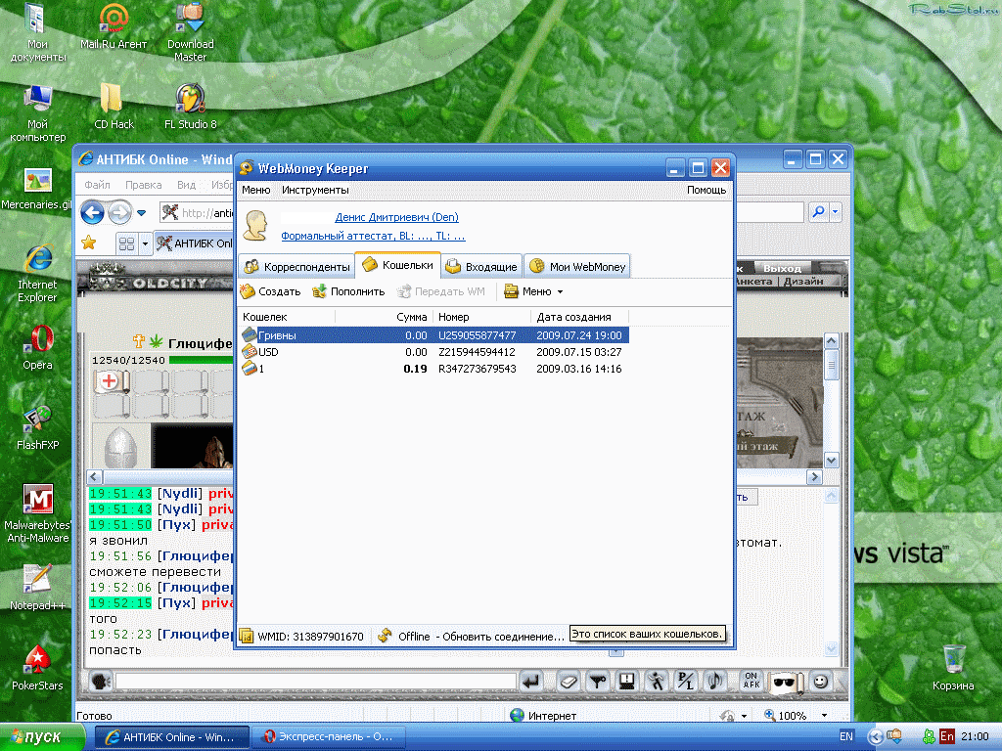Click the WMID: 313897901670 status panel
Screen dimensions: 1002x751
pyautogui.click(x=303, y=636)
